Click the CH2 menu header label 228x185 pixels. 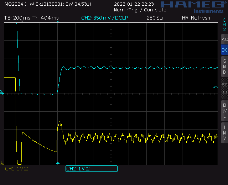224,25
